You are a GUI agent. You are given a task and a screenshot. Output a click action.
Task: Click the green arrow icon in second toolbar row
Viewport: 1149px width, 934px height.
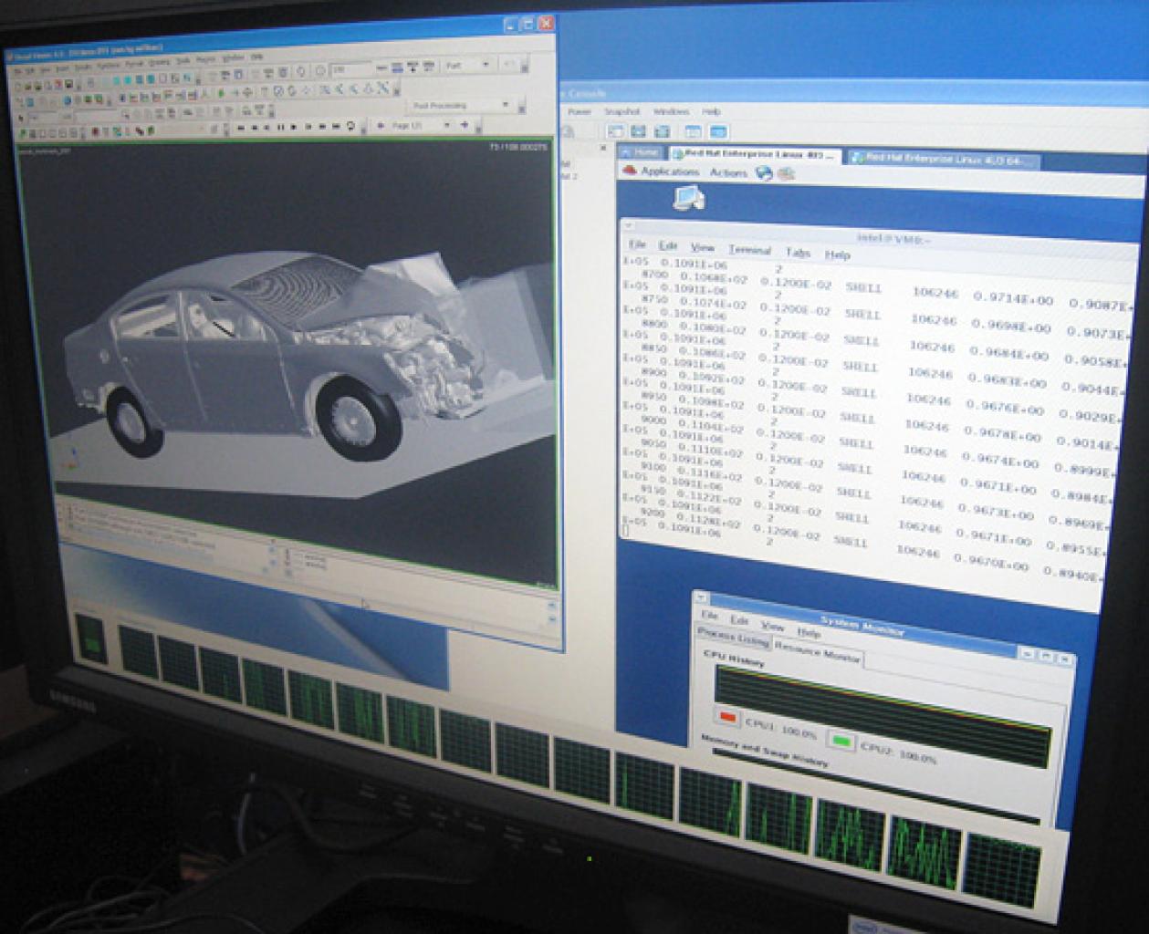click(x=221, y=92)
